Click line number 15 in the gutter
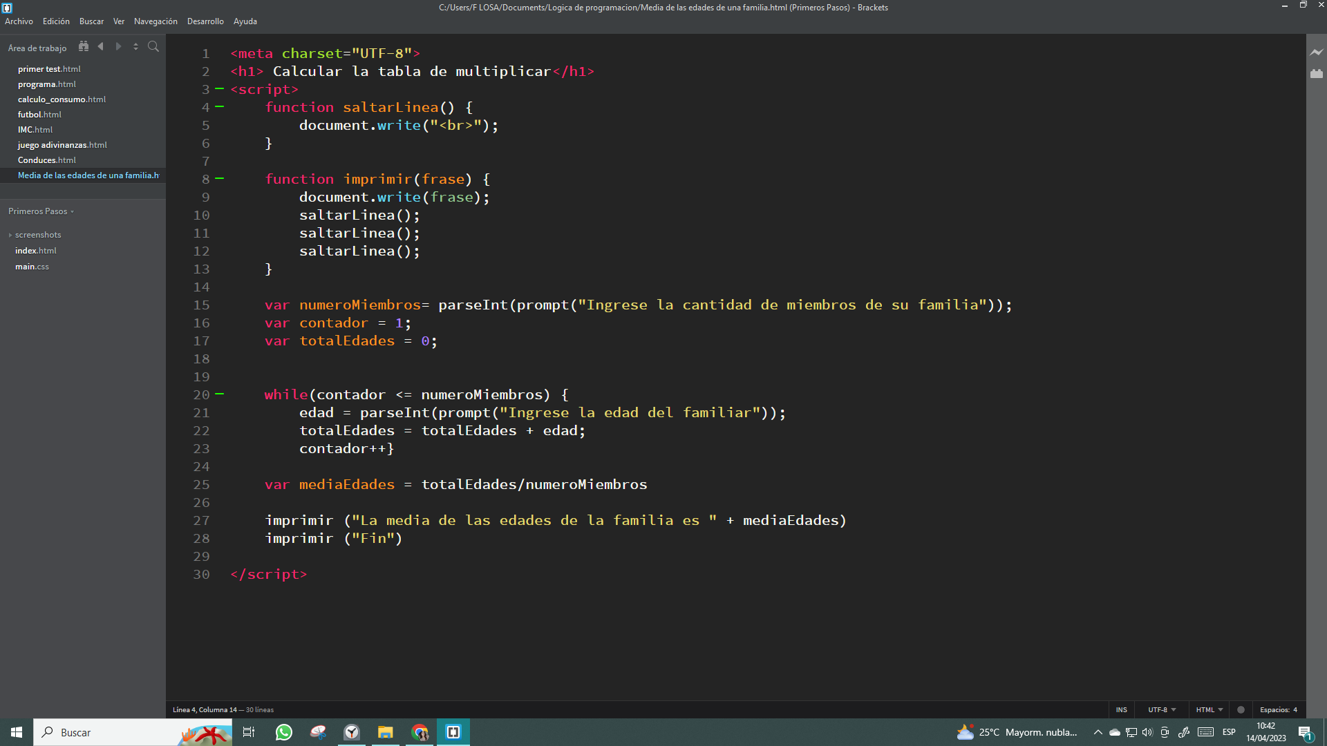The image size is (1327, 746). [x=201, y=305]
